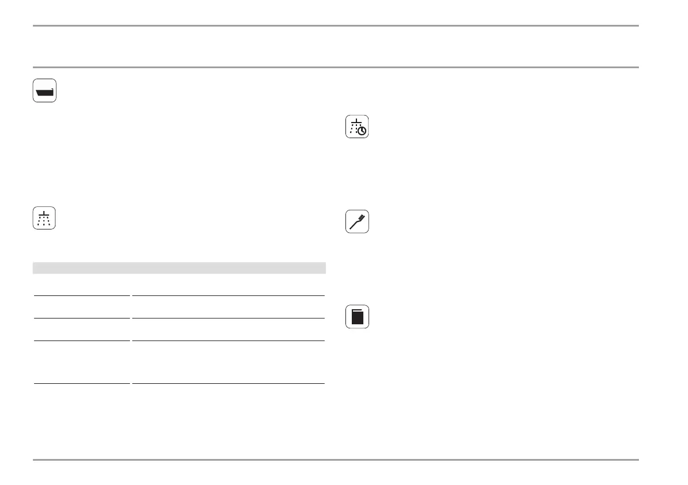The width and height of the screenshot is (688, 485).
Task: Click the grey rule above the bathtub icon
Action: point(336,67)
